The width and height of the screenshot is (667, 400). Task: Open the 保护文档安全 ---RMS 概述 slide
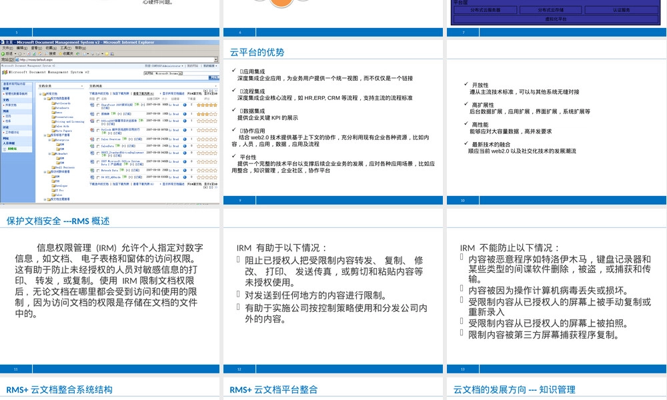point(110,291)
